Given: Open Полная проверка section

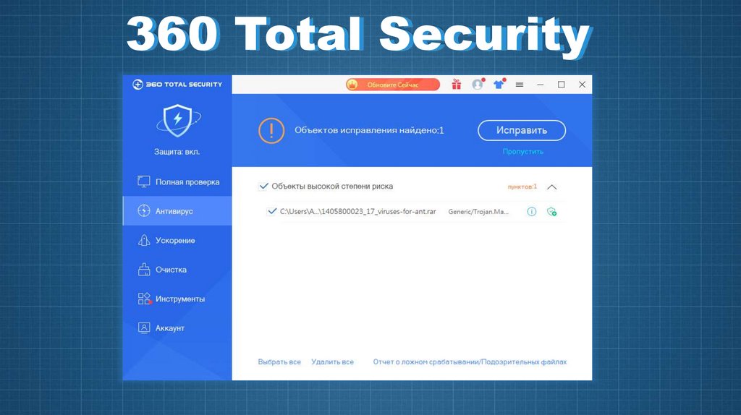Looking at the screenshot, I should click(x=178, y=181).
